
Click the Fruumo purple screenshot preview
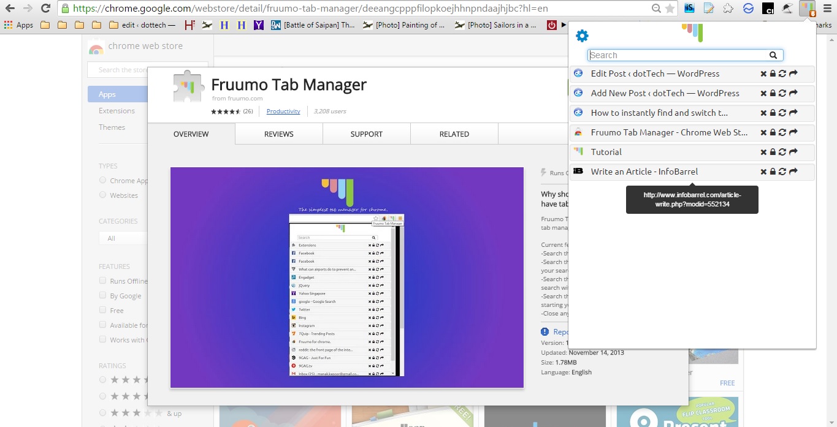[x=347, y=278]
